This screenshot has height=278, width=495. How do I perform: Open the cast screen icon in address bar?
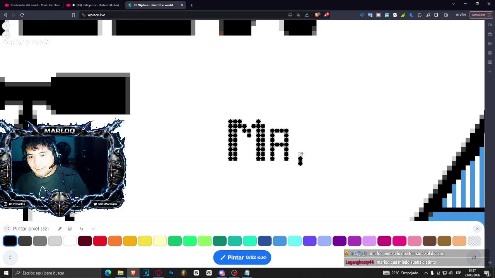point(290,15)
